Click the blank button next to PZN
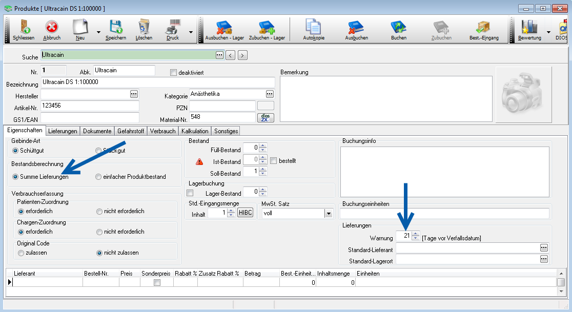The width and height of the screenshot is (572, 312). click(x=265, y=106)
